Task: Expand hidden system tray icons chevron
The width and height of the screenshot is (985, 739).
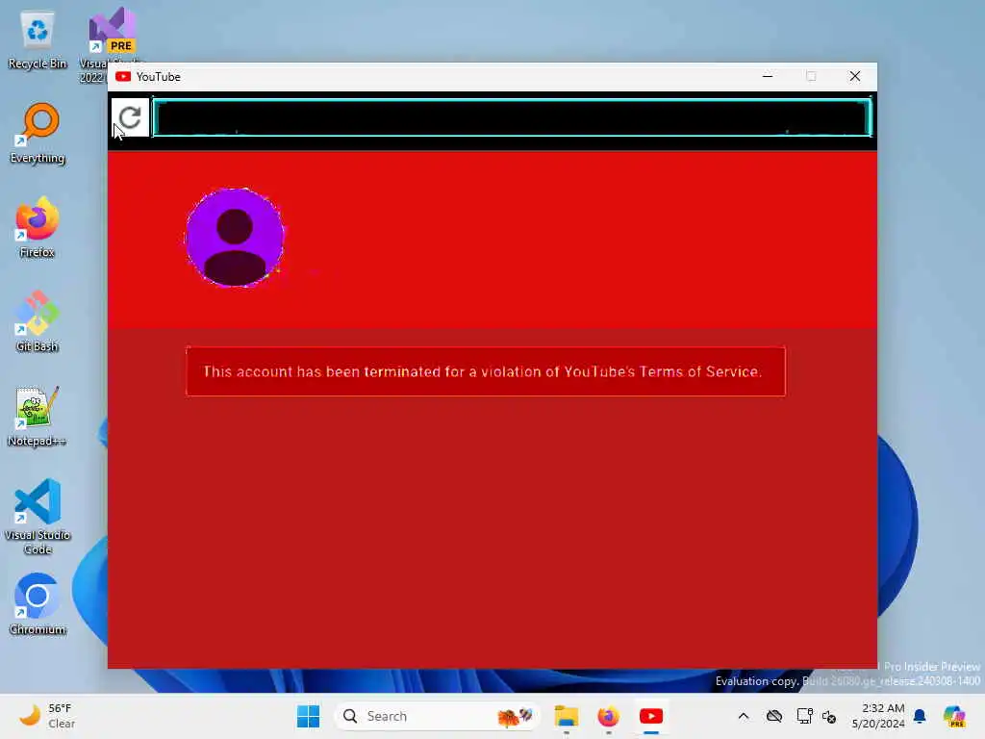Action: point(744,716)
